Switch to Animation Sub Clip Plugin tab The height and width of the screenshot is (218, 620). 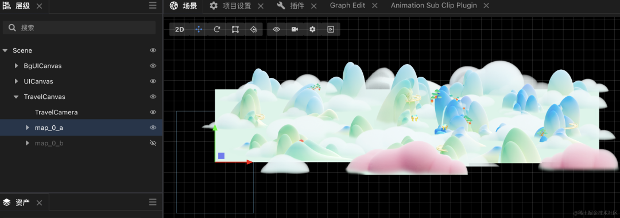(x=434, y=6)
